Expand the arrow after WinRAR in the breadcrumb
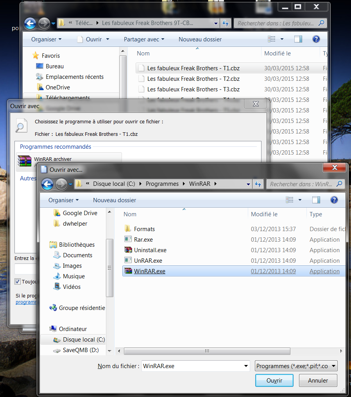The height and width of the screenshot is (397, 351). click(x=215, y=184)
